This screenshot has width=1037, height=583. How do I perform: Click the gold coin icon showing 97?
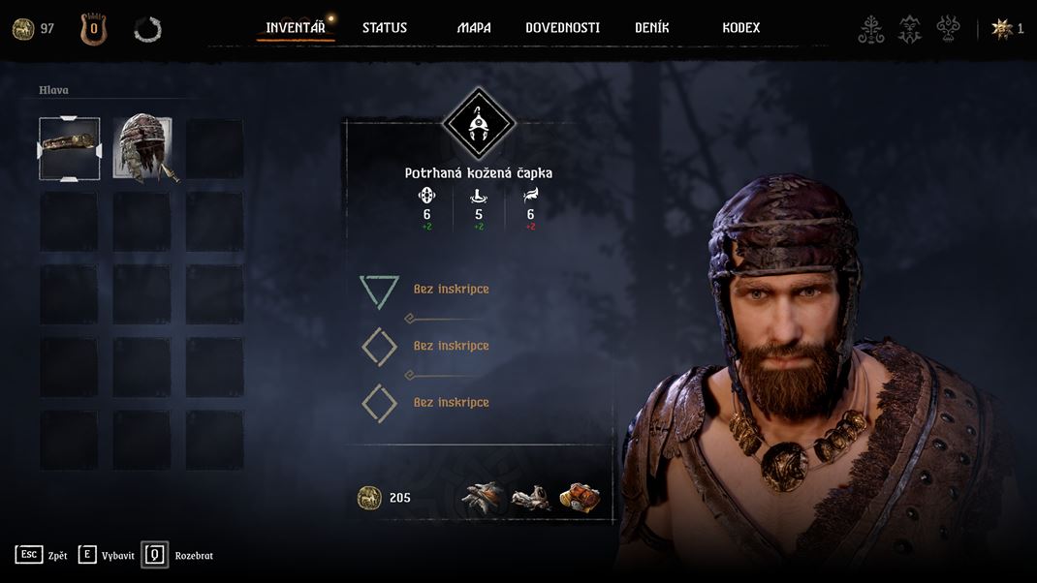click(23, 29)
